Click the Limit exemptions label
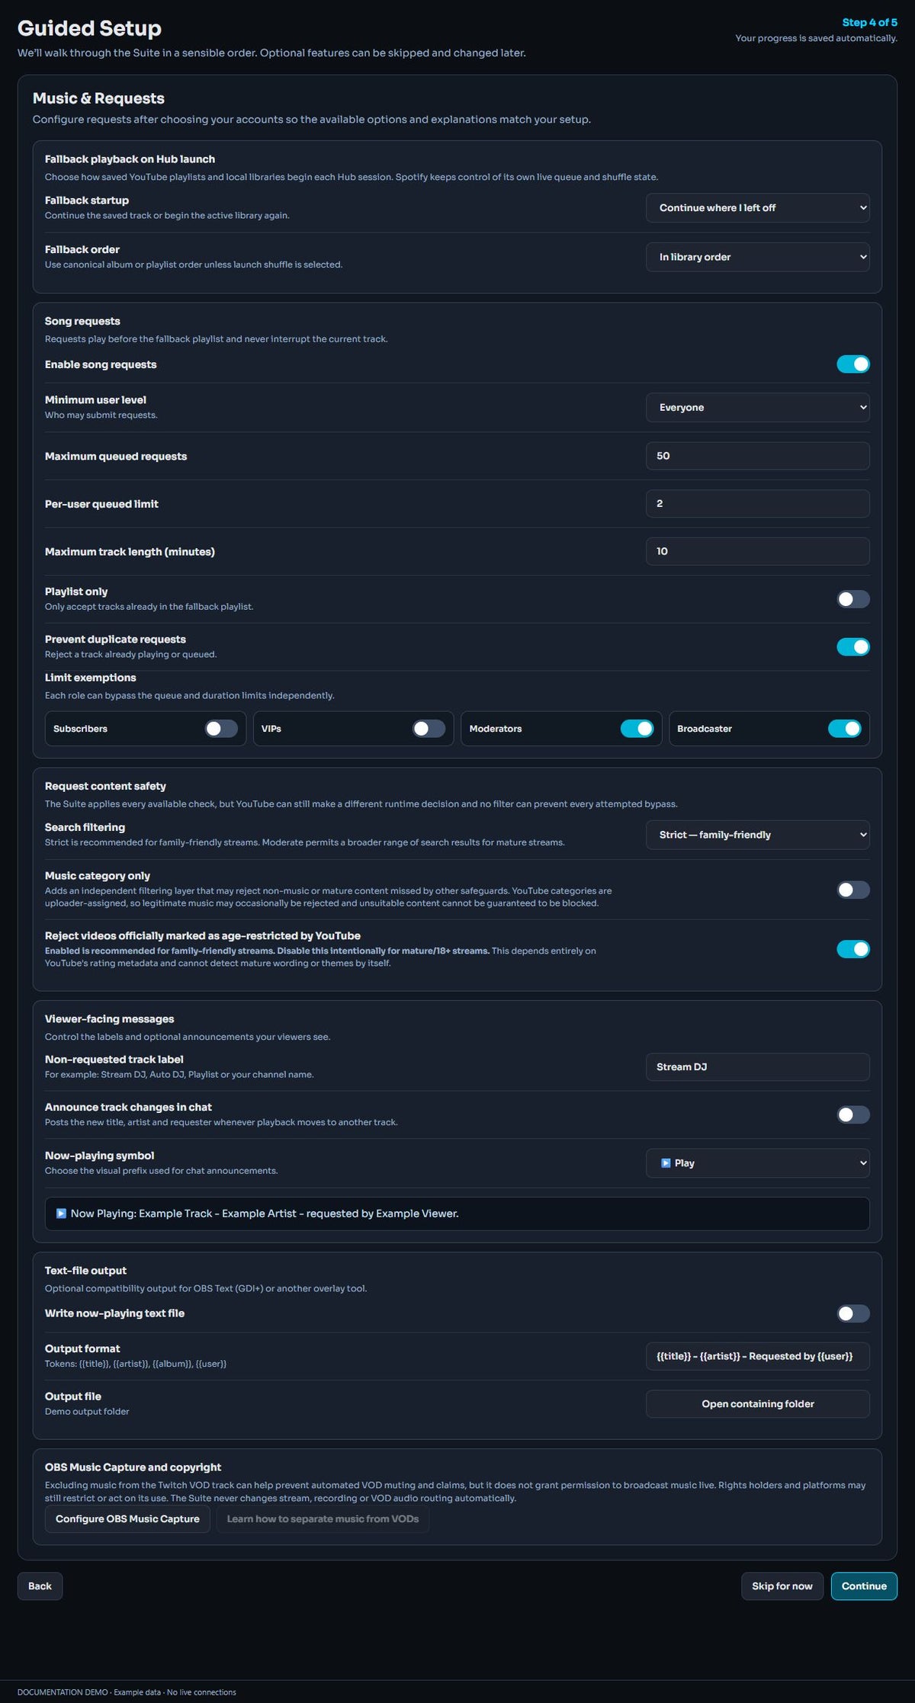This screenshot has width=915, height=1703. tap(90, 678)
